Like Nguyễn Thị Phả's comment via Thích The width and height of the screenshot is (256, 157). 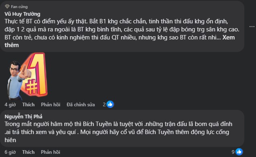(29, 152)
